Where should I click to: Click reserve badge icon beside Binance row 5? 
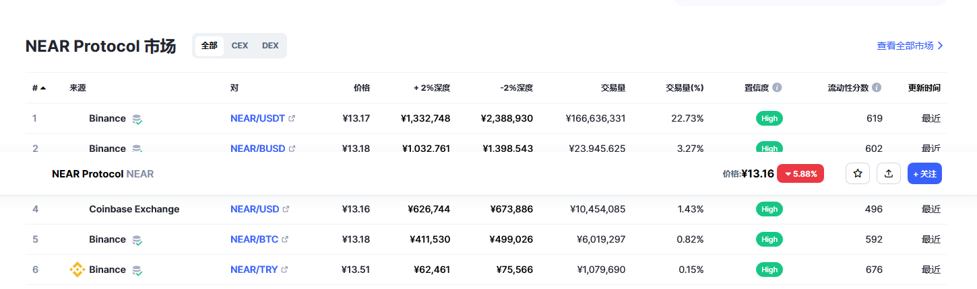(x=137, y=240)
